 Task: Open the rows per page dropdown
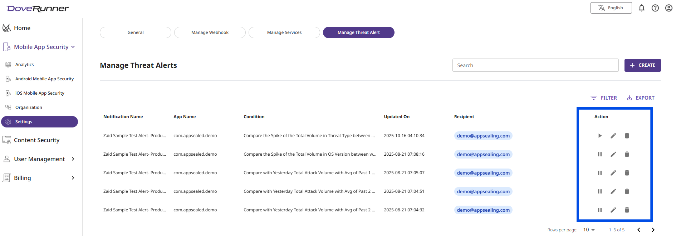point(589,230)
